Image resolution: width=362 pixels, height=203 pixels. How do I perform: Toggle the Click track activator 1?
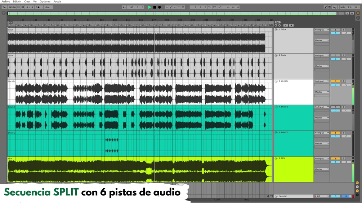(x=335, y=30)
